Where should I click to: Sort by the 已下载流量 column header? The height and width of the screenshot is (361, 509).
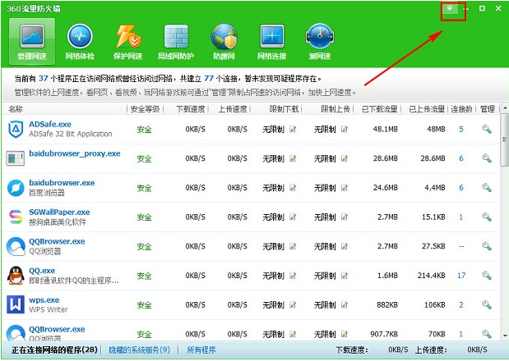click(x=378, y=108)
